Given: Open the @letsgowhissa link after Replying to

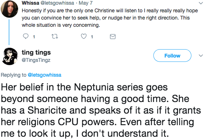Looking at the screenshot, I should [x=45, y=75].
